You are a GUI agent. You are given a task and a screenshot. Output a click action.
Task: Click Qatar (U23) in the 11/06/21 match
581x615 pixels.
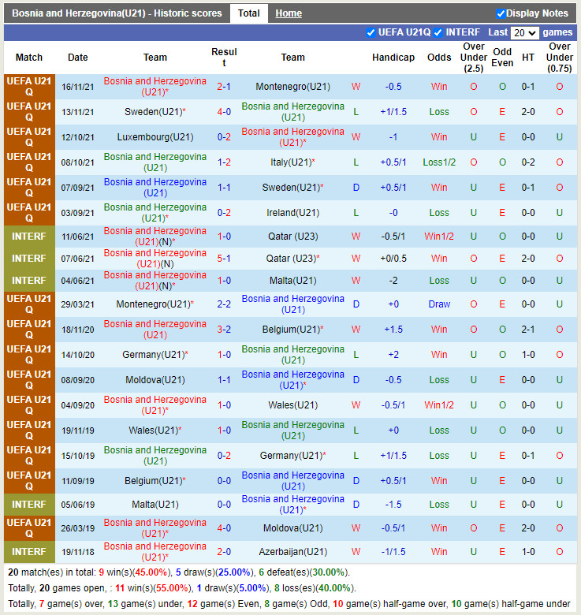[x=292, y=237]
